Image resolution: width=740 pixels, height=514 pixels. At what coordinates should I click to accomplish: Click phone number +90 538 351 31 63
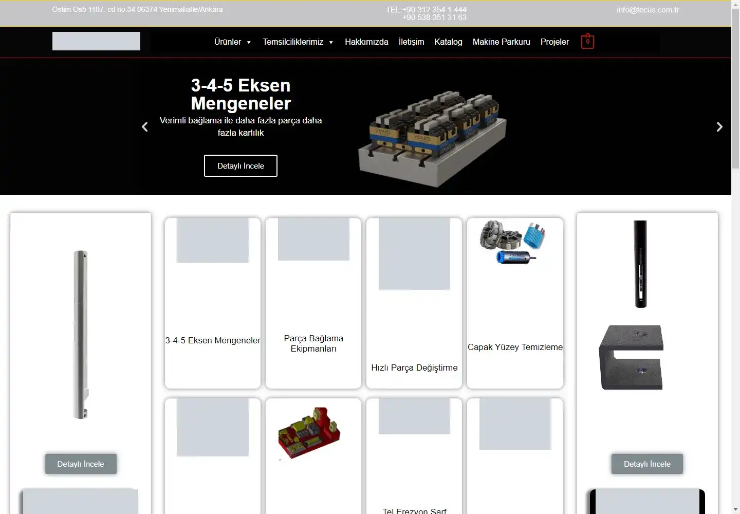click(x=434, y=17)
